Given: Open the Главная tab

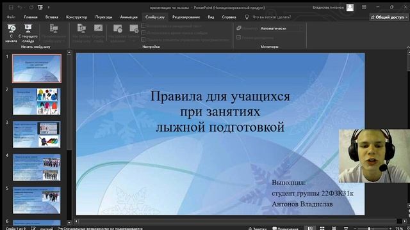Looking at the screenshot, I should 31,17.
